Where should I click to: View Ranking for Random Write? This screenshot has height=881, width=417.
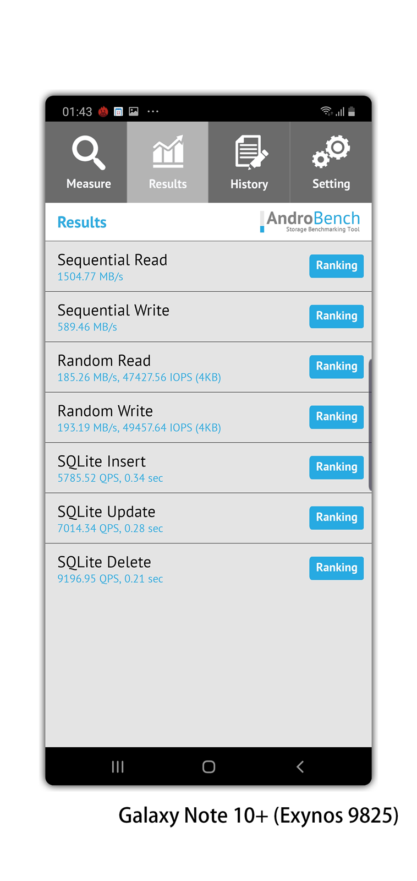coord(336,417)
